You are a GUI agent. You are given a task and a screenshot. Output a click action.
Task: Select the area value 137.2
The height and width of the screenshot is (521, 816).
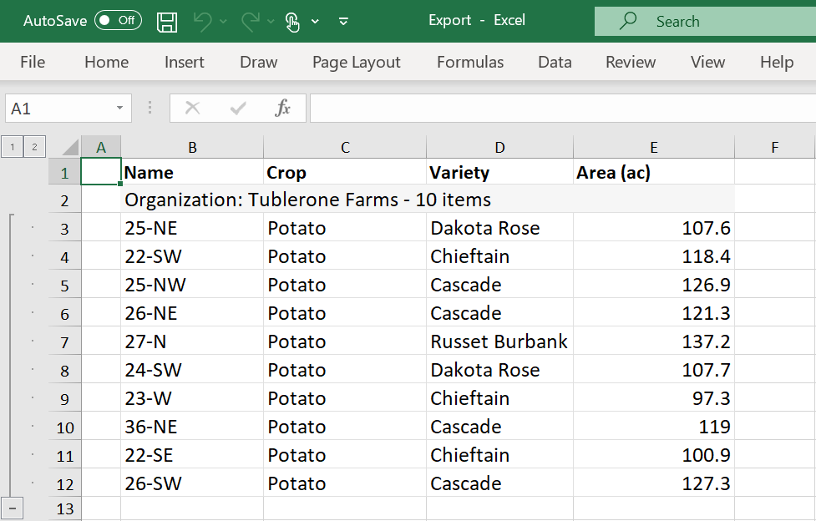click(x=654, y=341)
